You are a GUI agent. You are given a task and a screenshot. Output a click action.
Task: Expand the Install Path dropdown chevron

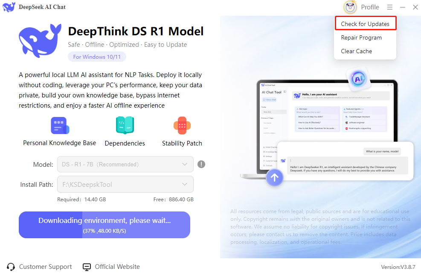(x=185, y=184)
